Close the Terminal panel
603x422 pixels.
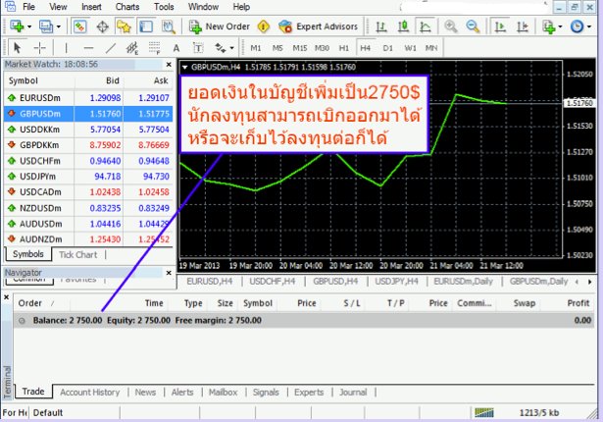coord(7,297)
